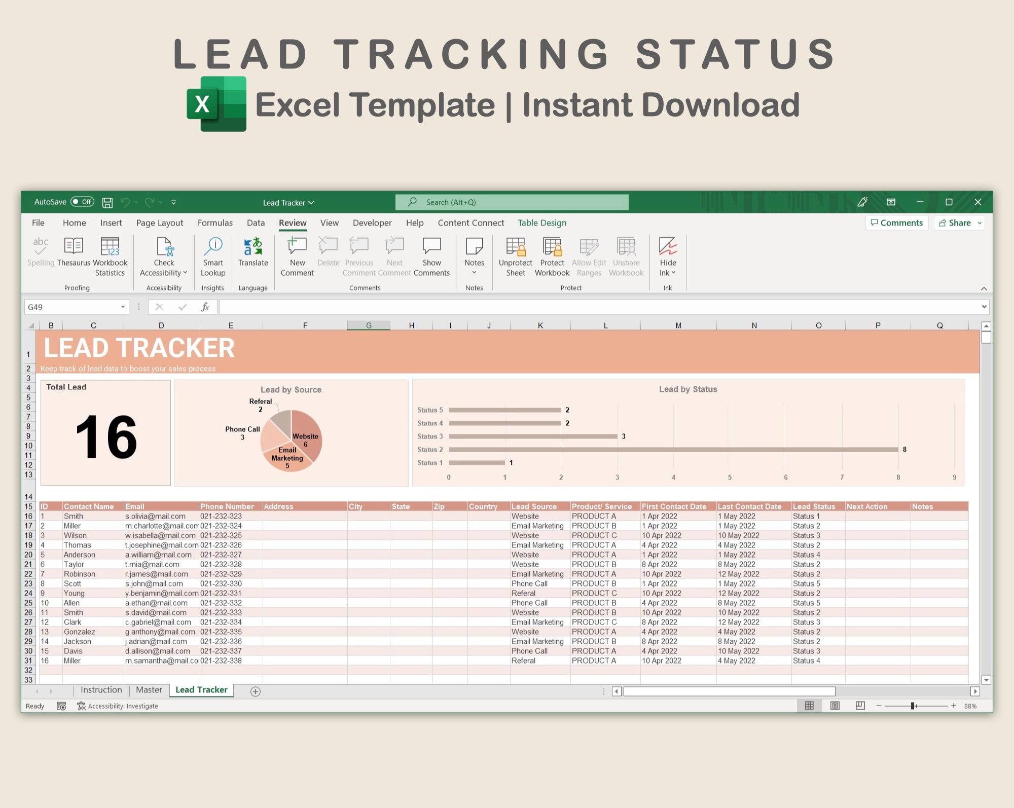The height and width of the screenshot is (808, 1014).
Task: Open Workbook Statistics
Action: click(110, 246)
